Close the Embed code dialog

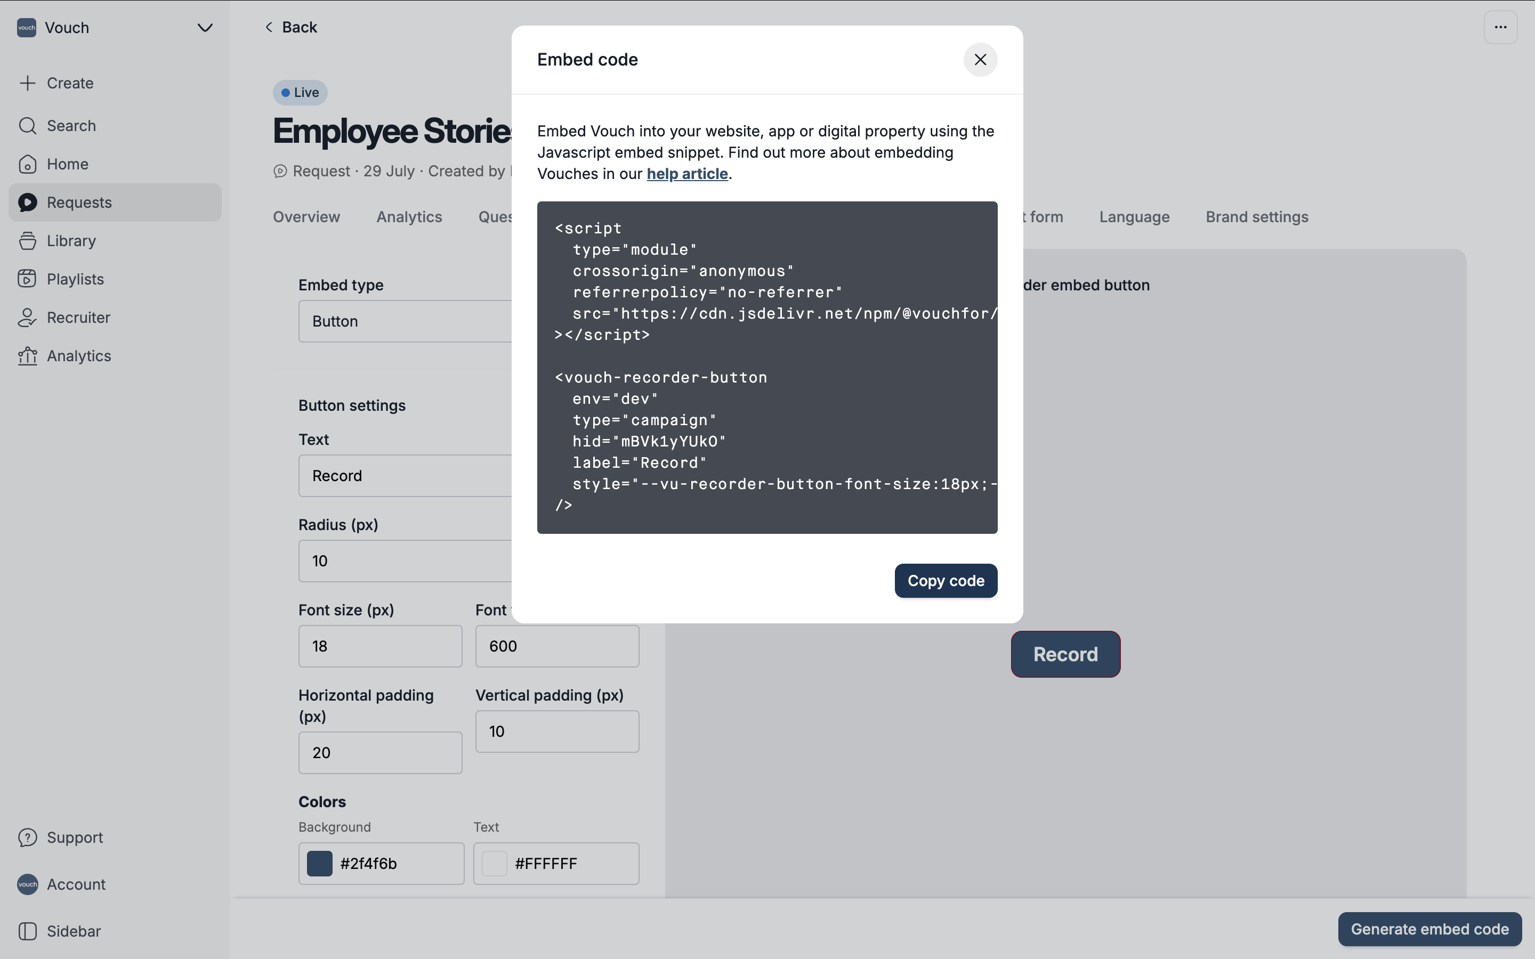[980, 60]
